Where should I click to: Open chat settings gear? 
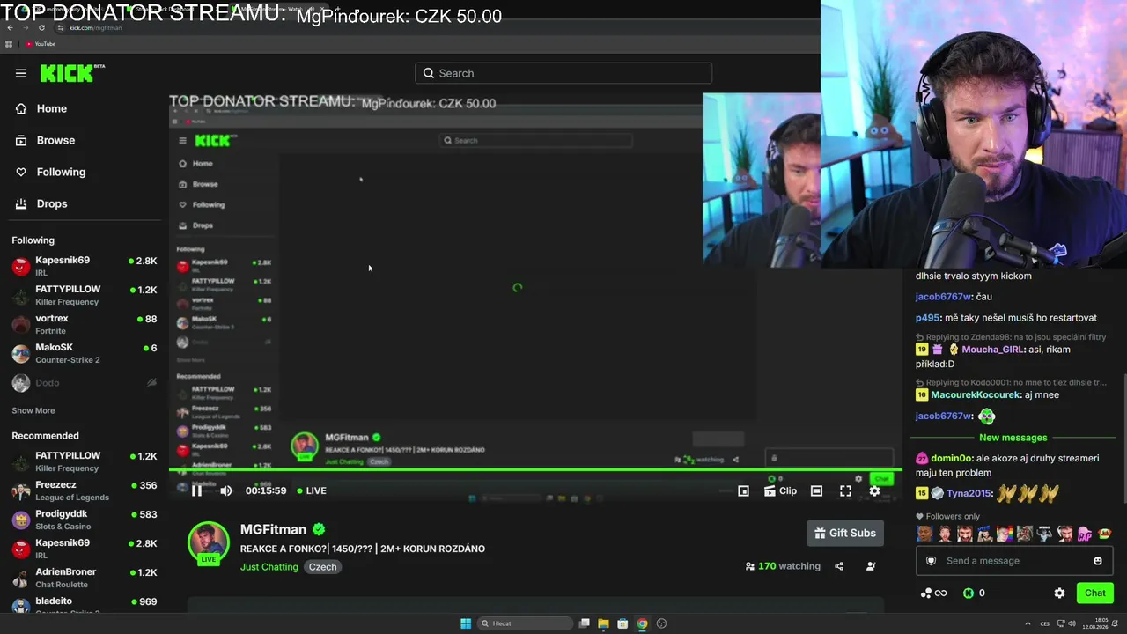[x=1059, y=593]
